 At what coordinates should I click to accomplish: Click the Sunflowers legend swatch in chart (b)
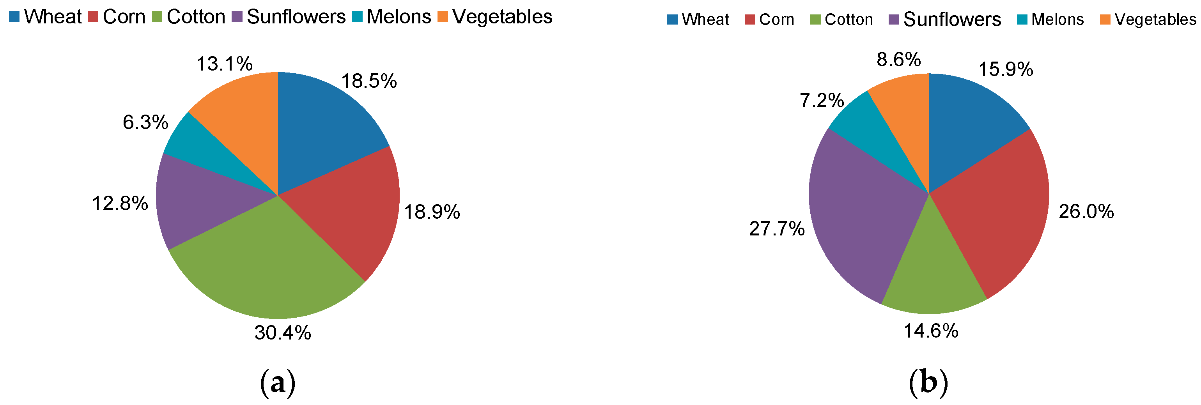pyautogui.click(x=893, y=19)
